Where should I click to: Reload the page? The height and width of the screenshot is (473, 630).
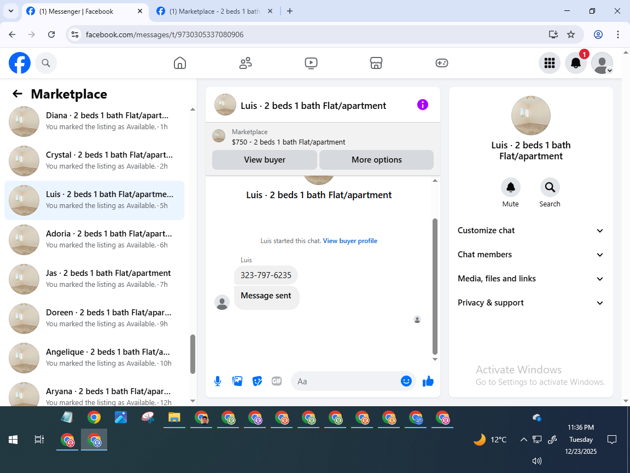point(51,34)
